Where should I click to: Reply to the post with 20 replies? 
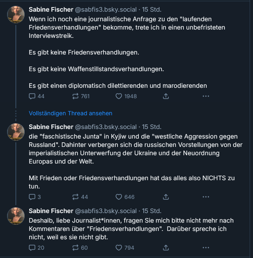click(x=33, y=248)
